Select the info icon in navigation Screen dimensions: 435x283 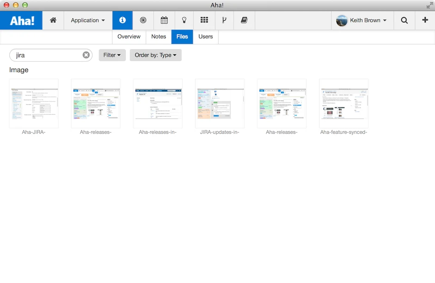pos(122,20)
